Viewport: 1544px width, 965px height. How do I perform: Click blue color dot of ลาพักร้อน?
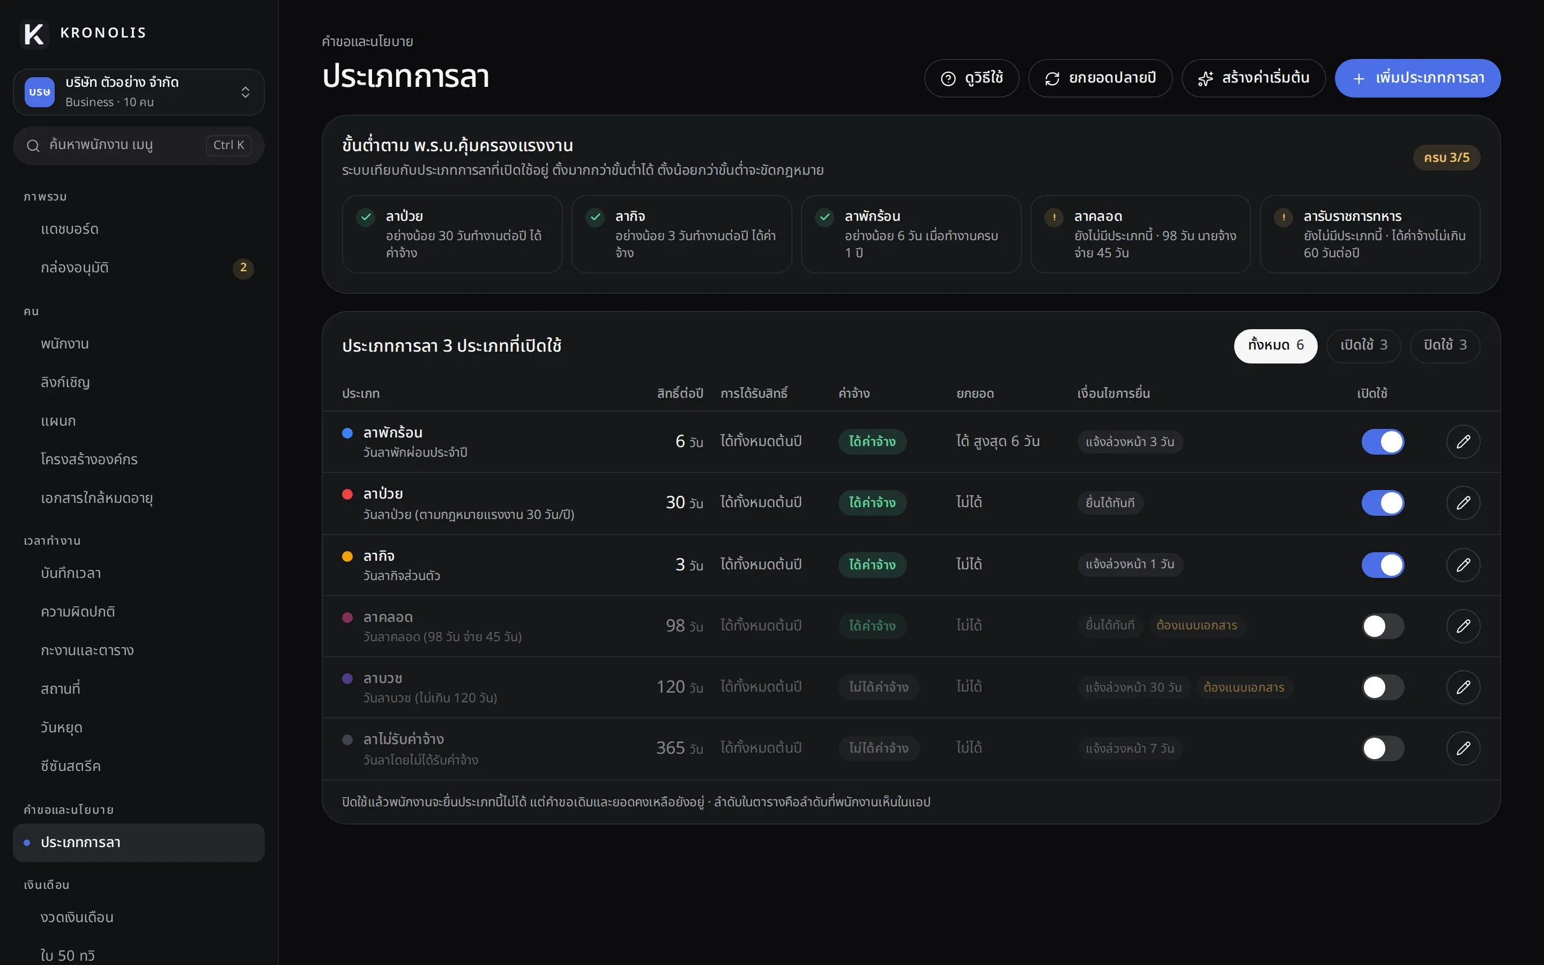pyautogui.click(x=347, y=433)
